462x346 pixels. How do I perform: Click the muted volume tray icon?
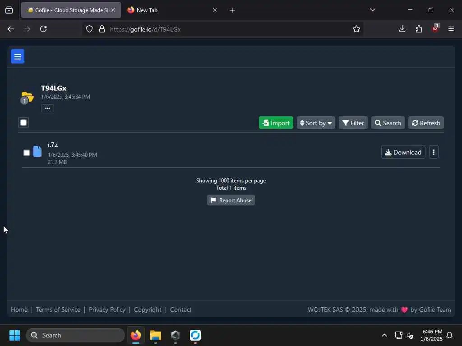[x=410, y=335]
